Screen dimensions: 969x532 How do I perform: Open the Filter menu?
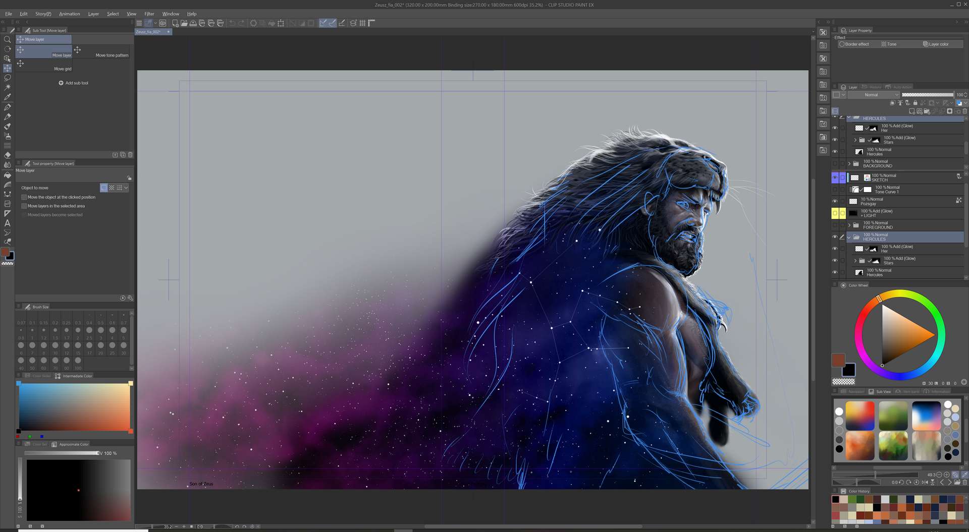(x=149, y=14)
